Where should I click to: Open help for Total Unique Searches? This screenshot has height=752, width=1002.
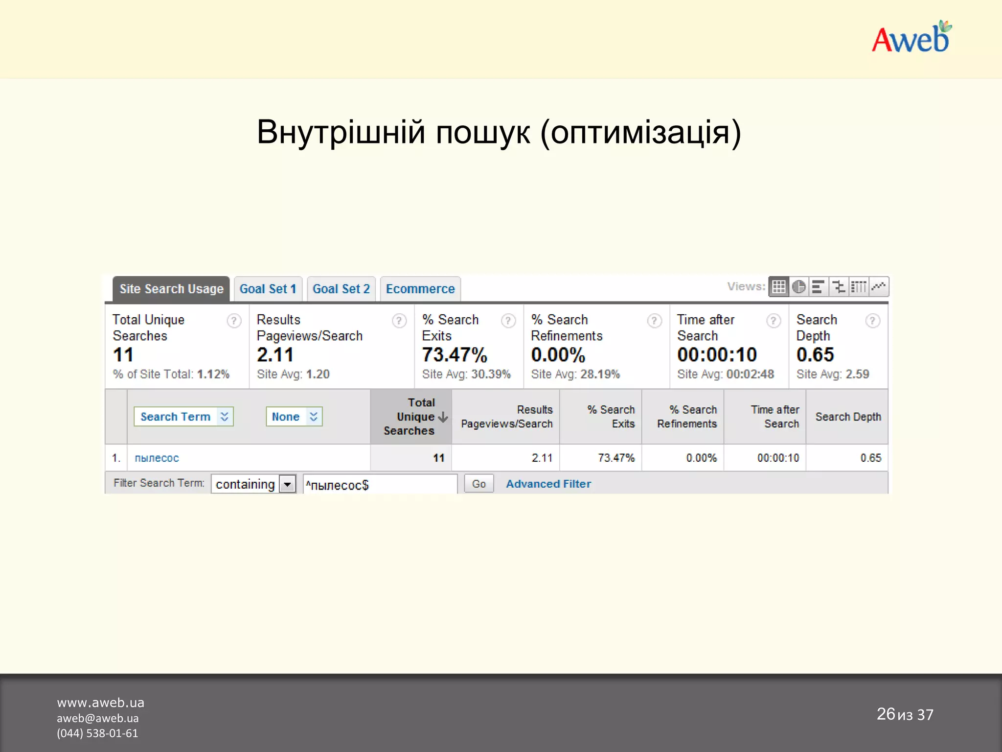(x=234, y=321)
